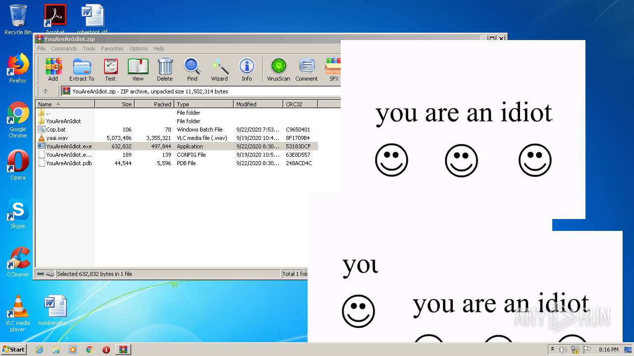Select the yaai.wav file
634x356 pixels.
click(176, 138)
